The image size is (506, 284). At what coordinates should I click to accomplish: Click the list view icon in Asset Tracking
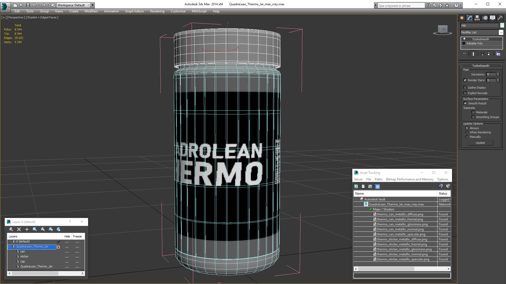click(363, 186)
